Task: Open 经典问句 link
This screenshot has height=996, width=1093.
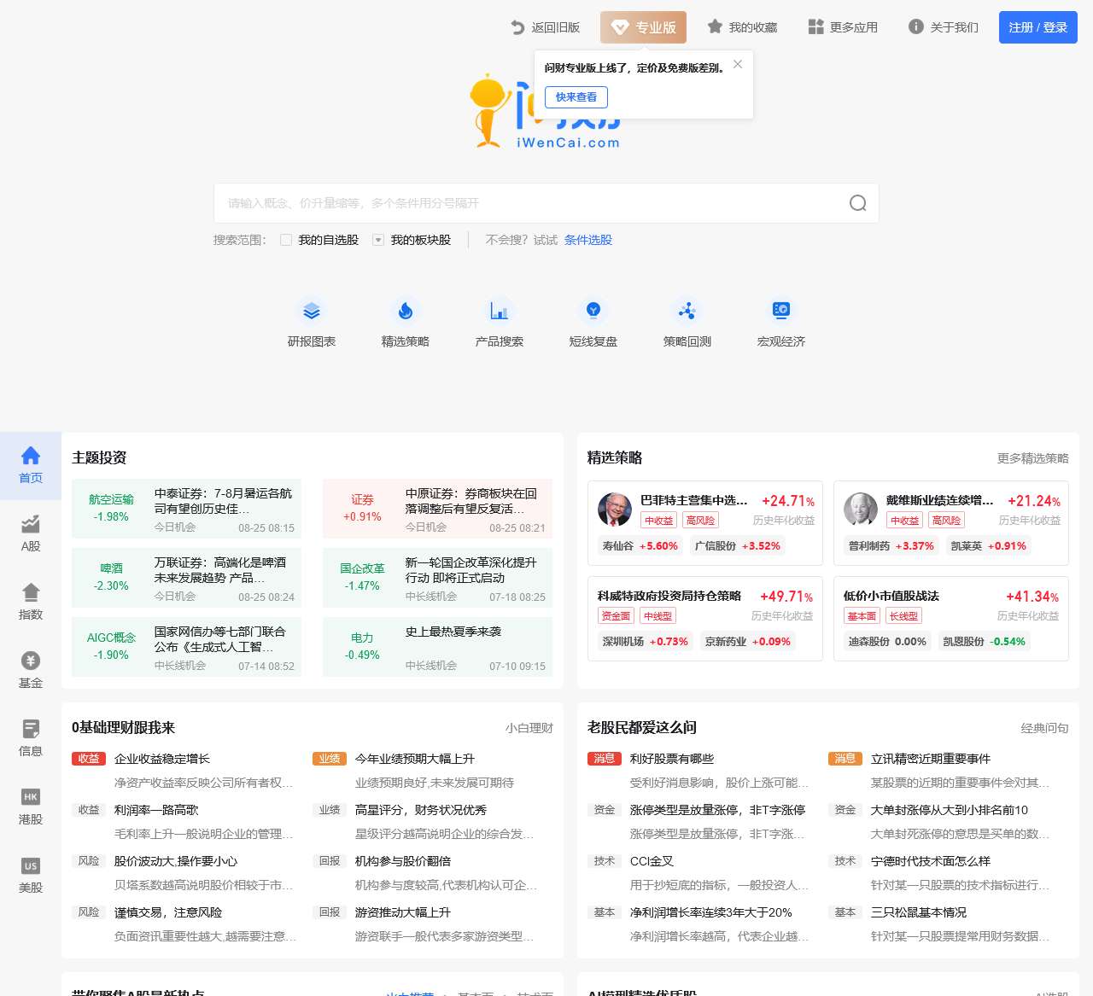Action: click(1045, 728)
